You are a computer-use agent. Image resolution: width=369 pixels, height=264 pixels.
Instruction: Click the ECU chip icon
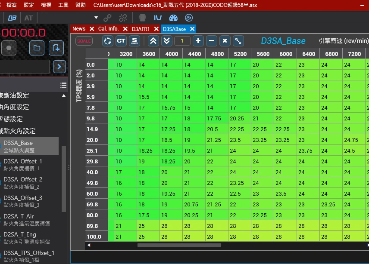click(142, 18)
